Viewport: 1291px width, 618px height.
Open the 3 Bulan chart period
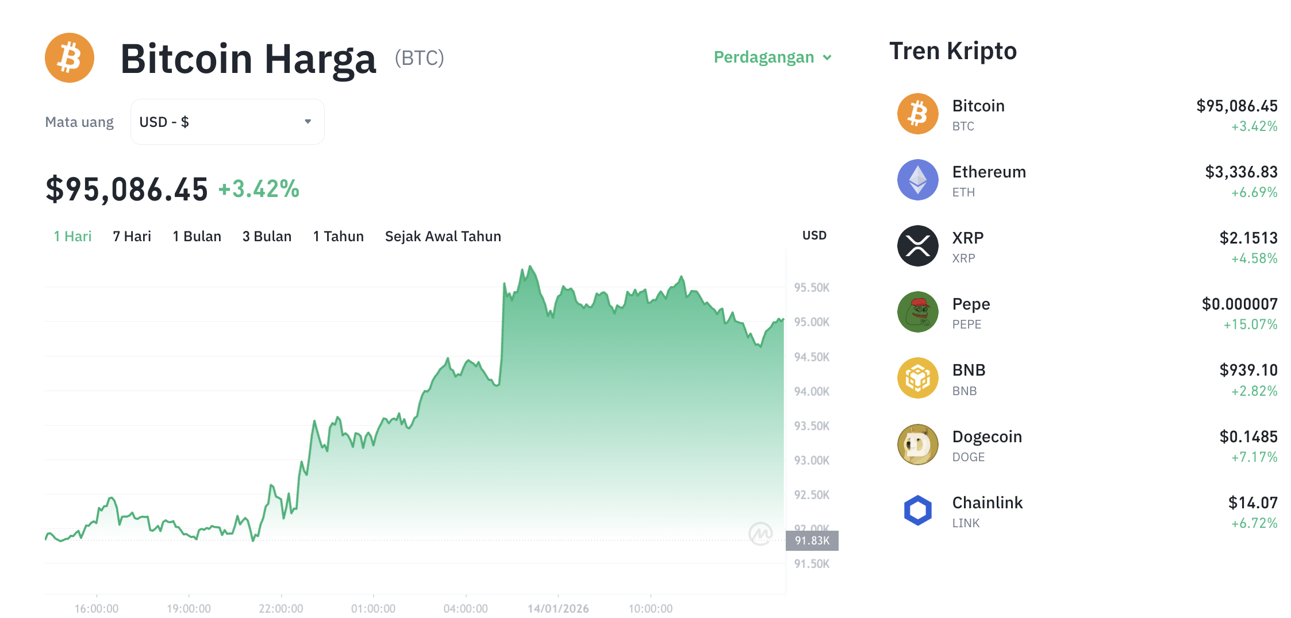[267, 236]
